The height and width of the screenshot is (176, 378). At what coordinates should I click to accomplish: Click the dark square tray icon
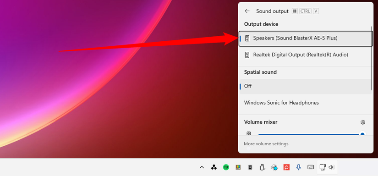tap(250, 167)
